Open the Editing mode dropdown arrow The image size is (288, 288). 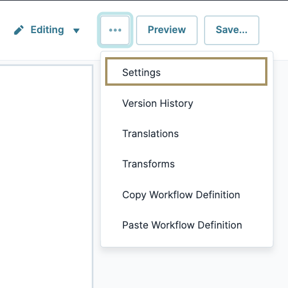(77, 30)
